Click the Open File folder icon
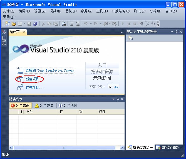186x159 pixels. (x=14, y=24)
